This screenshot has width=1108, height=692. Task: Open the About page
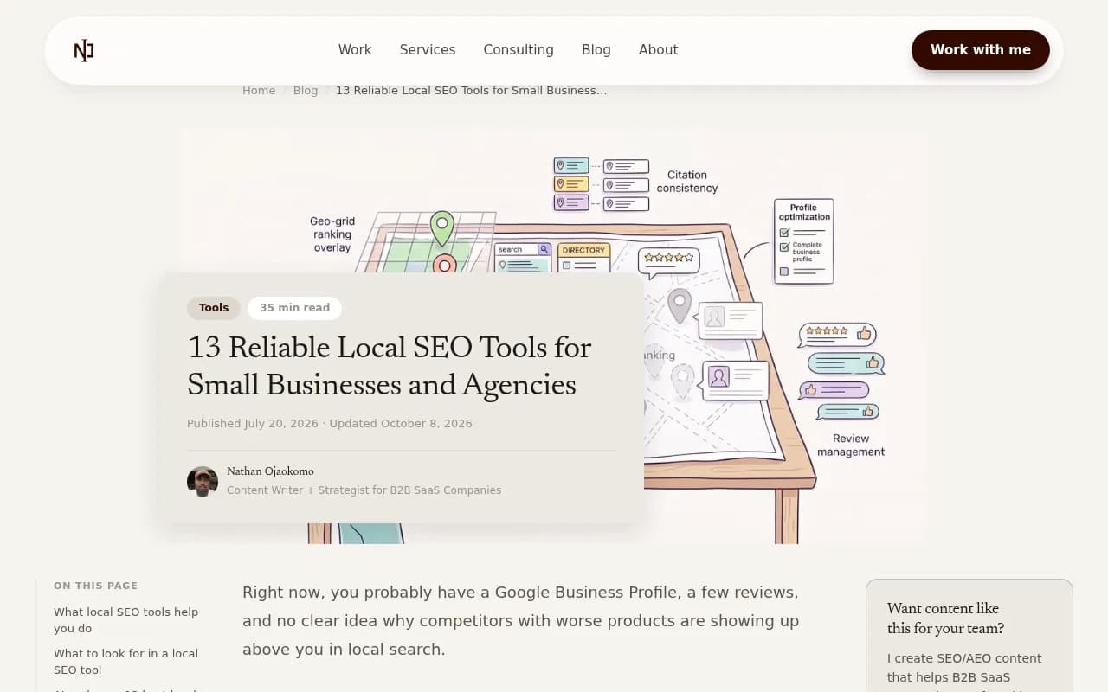click(x=658, y=50)
